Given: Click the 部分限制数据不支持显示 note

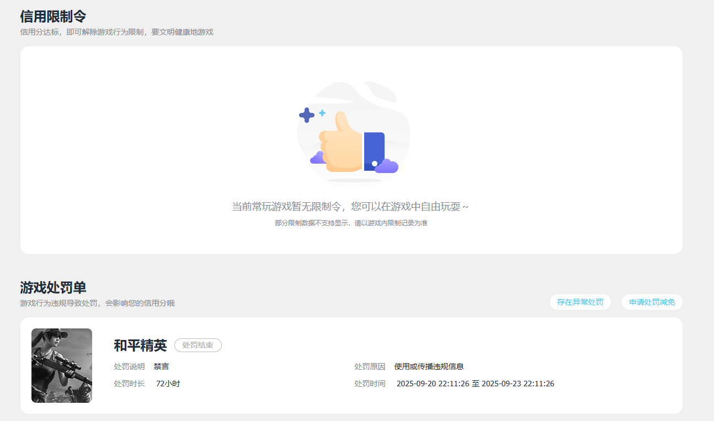Looking at the screenshot, I should click(x=351, y=223).
